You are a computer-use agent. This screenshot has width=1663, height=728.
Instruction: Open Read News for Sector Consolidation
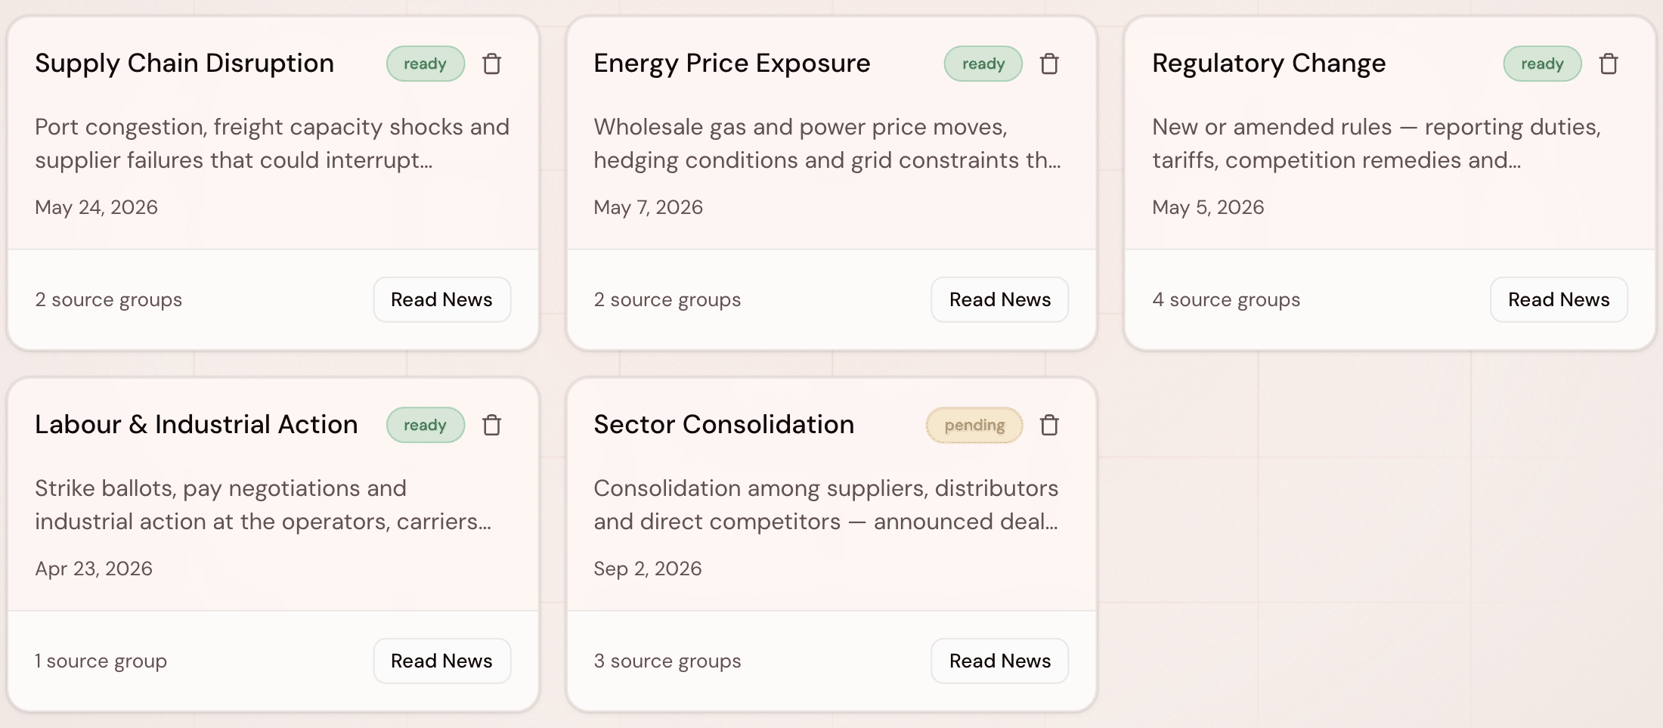[1000, 661]
